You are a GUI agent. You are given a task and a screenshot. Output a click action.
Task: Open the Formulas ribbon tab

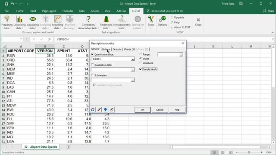[x=68, y=11]
